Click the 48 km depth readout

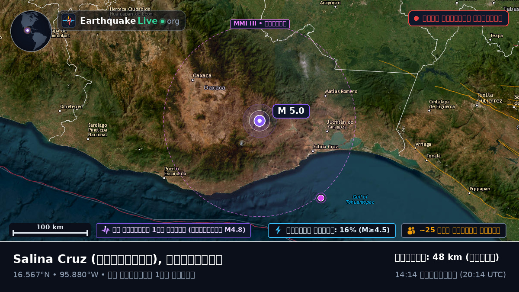click(447, 257)
